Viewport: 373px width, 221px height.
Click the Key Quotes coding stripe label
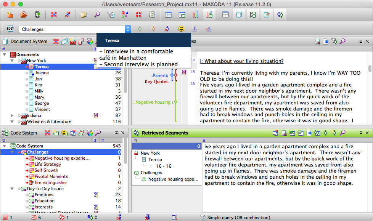point(156,82)
